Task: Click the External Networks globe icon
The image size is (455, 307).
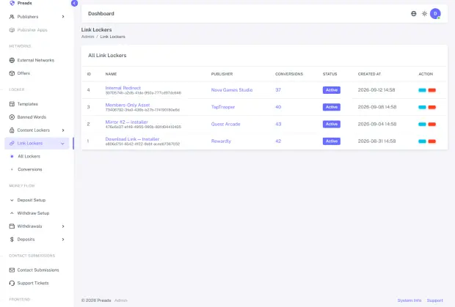Action: [x=12, y=60]
